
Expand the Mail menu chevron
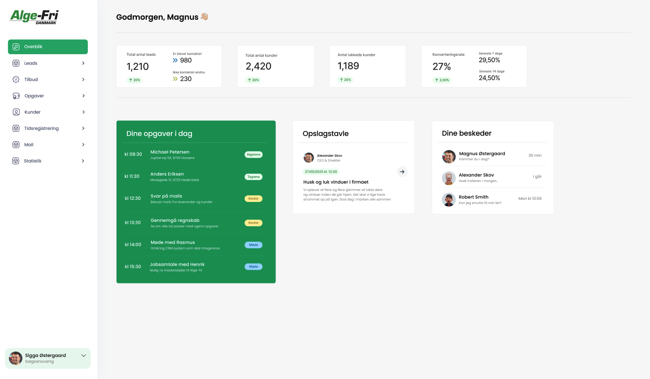pos(83,145)
